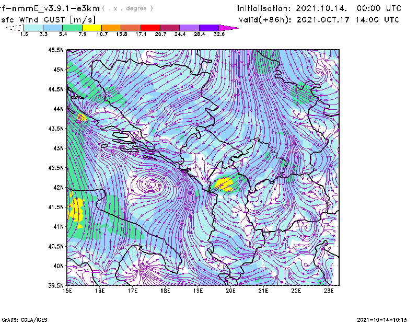Click the cyclone vortex center near 42N 17.5E
Screen dimensions: 418x323
pos(152,184)
